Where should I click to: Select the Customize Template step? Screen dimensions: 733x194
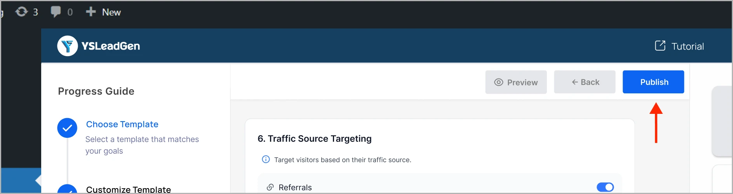point(129,189)
